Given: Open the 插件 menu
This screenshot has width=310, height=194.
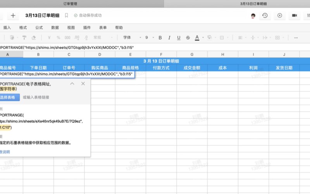Looking at the screenshot, I should (87, 28).
